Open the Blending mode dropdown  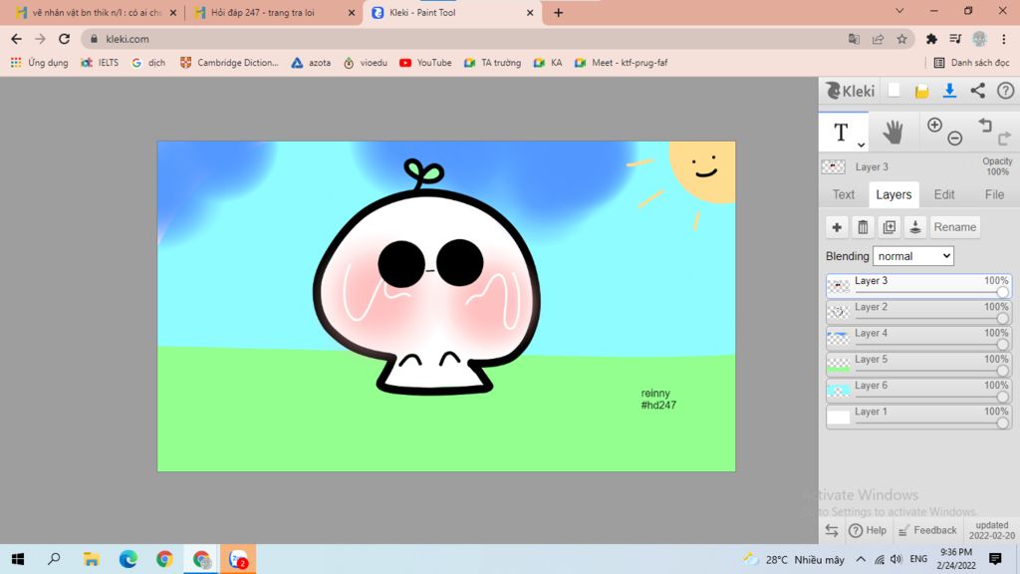point(913,256)
